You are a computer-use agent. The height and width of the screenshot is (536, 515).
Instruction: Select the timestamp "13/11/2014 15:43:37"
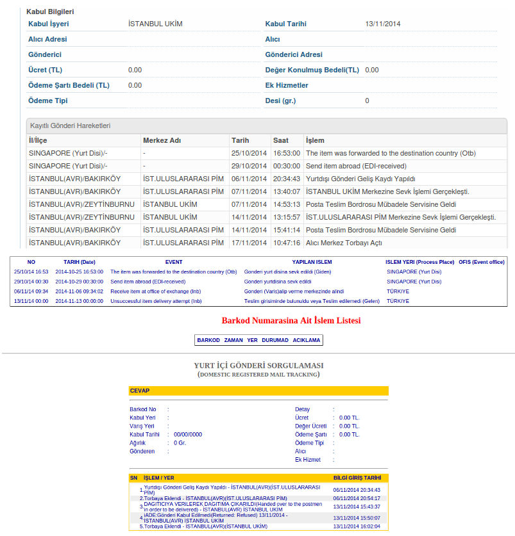357,507
